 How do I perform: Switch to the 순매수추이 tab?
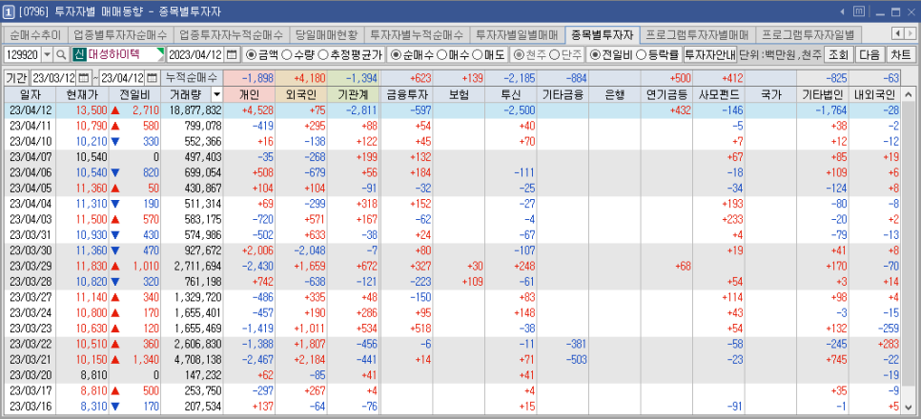[35, 34]
